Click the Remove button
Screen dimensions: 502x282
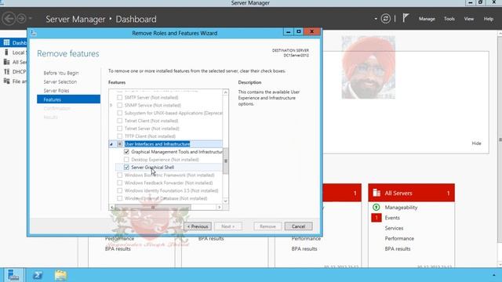pyautogui.click(x=267, y=226)
